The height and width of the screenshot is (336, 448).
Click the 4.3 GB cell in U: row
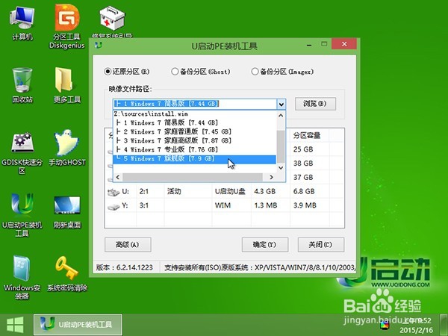(265, 191)
